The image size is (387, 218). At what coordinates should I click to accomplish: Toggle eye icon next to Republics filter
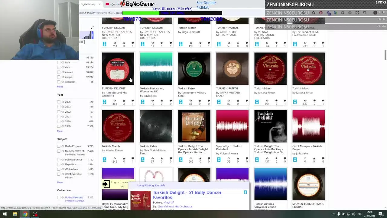coord(63,164)
